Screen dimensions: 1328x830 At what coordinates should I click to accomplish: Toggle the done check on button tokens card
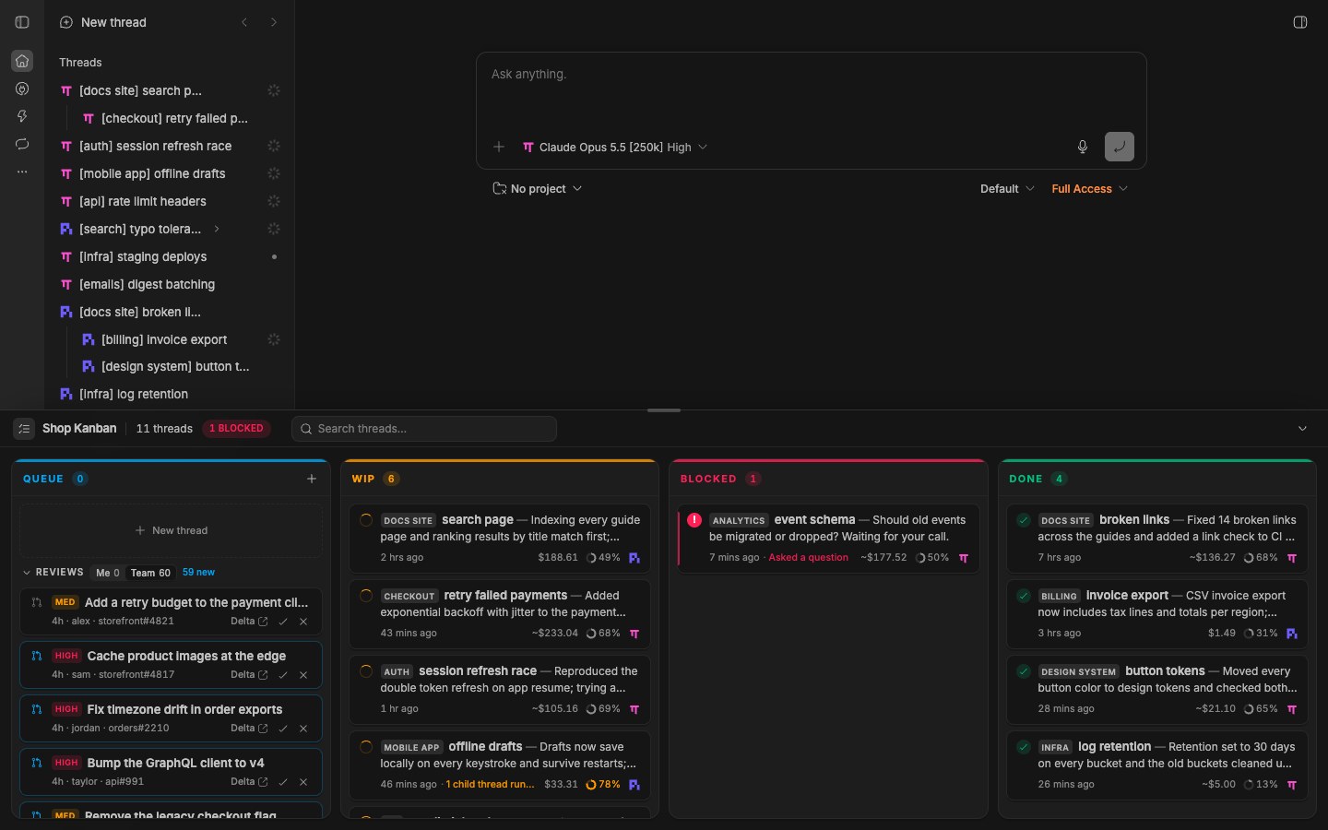point(1024,671)
